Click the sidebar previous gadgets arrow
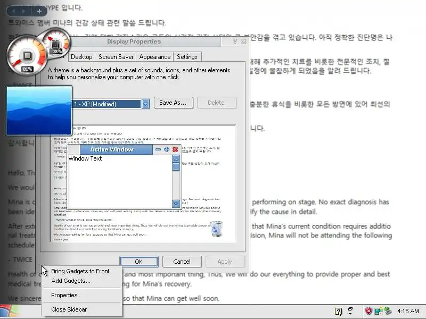 [x=14, y=11]
